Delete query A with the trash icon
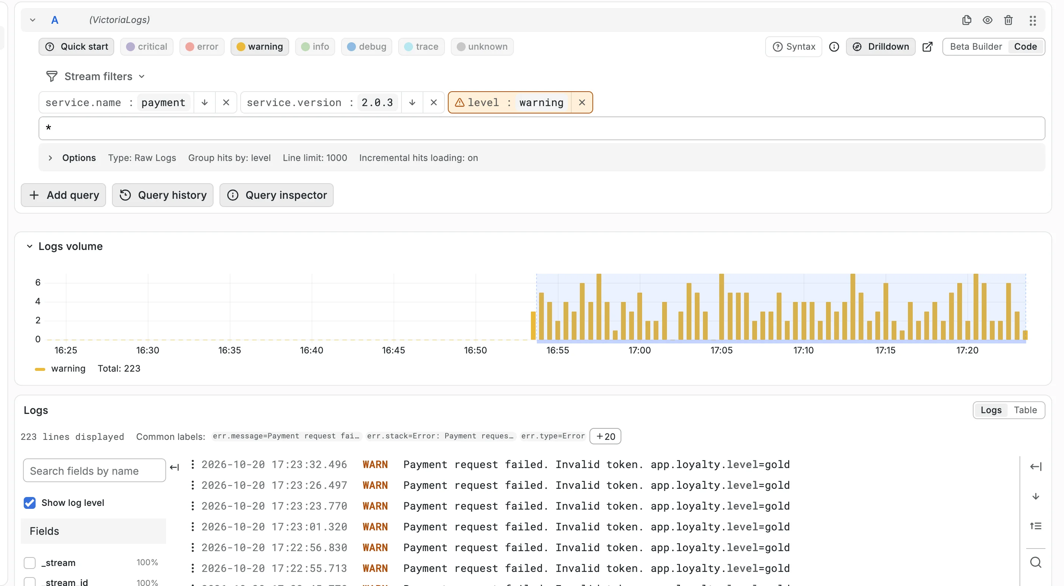The image size is (1064, 586). pos(1008,20)
